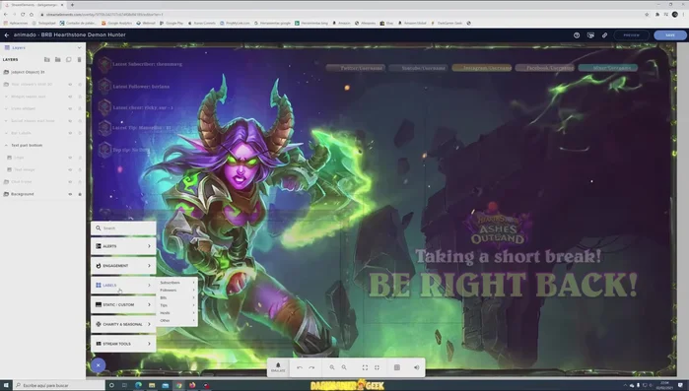Toggle visibility of Widgets layer group
Screen dimensions: 689x391
[70, 97]
